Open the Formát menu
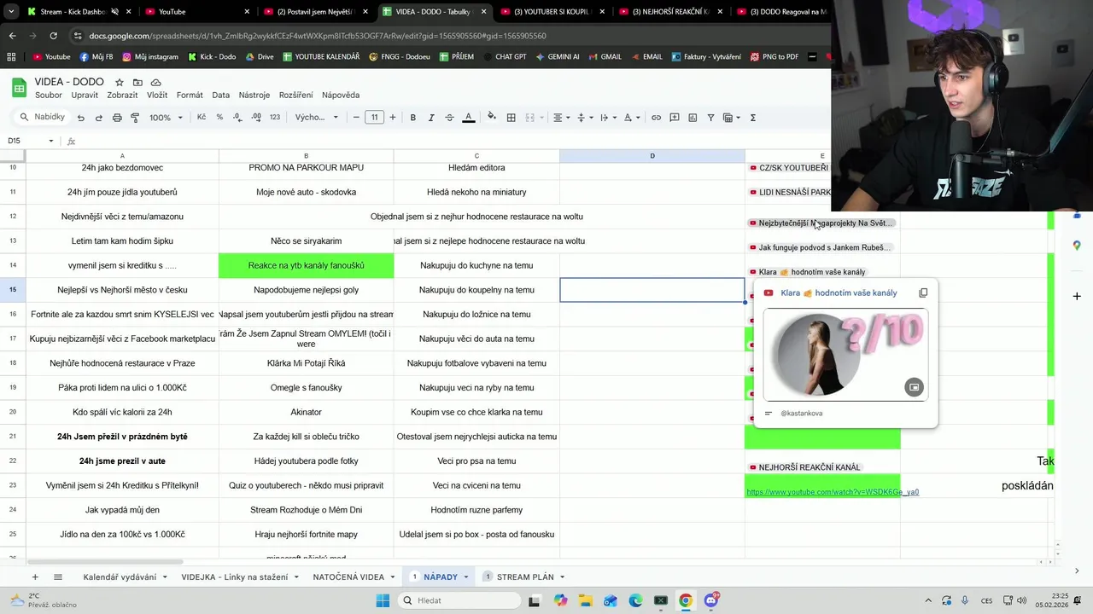The image size is (1093, 614). [190, 96]
